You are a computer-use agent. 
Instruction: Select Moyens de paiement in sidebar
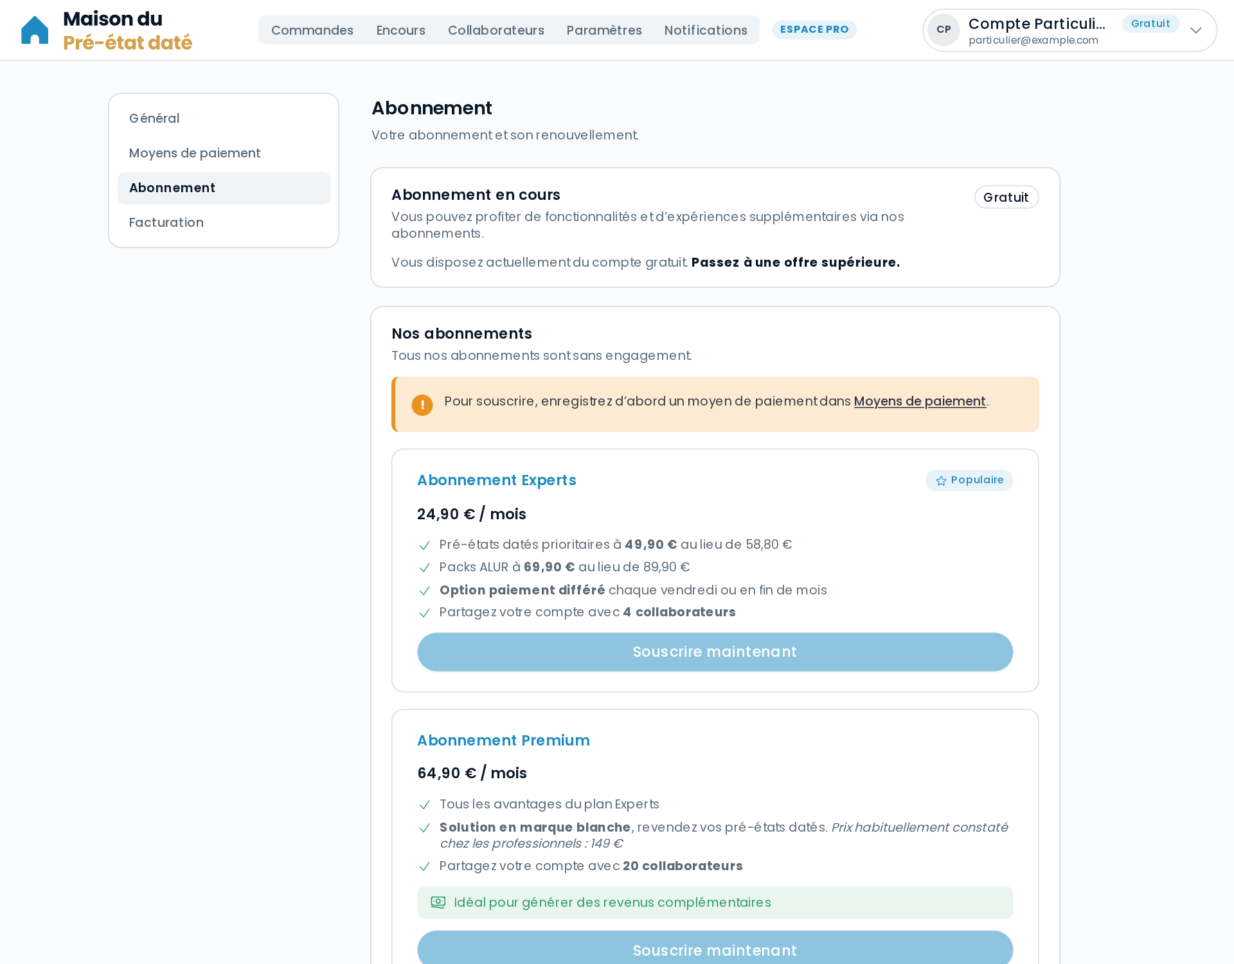[224, 153]
